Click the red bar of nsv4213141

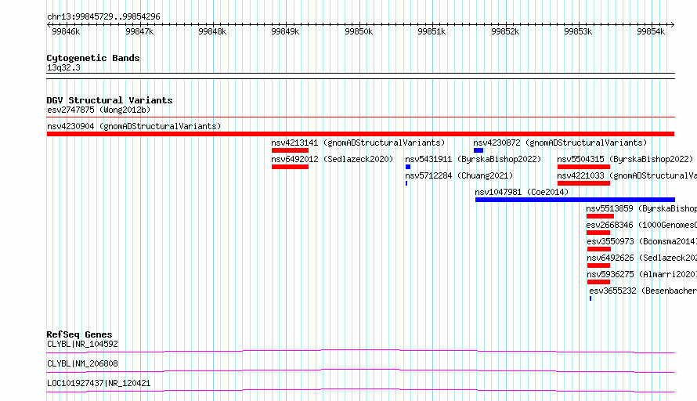click(x=290, y=150)
